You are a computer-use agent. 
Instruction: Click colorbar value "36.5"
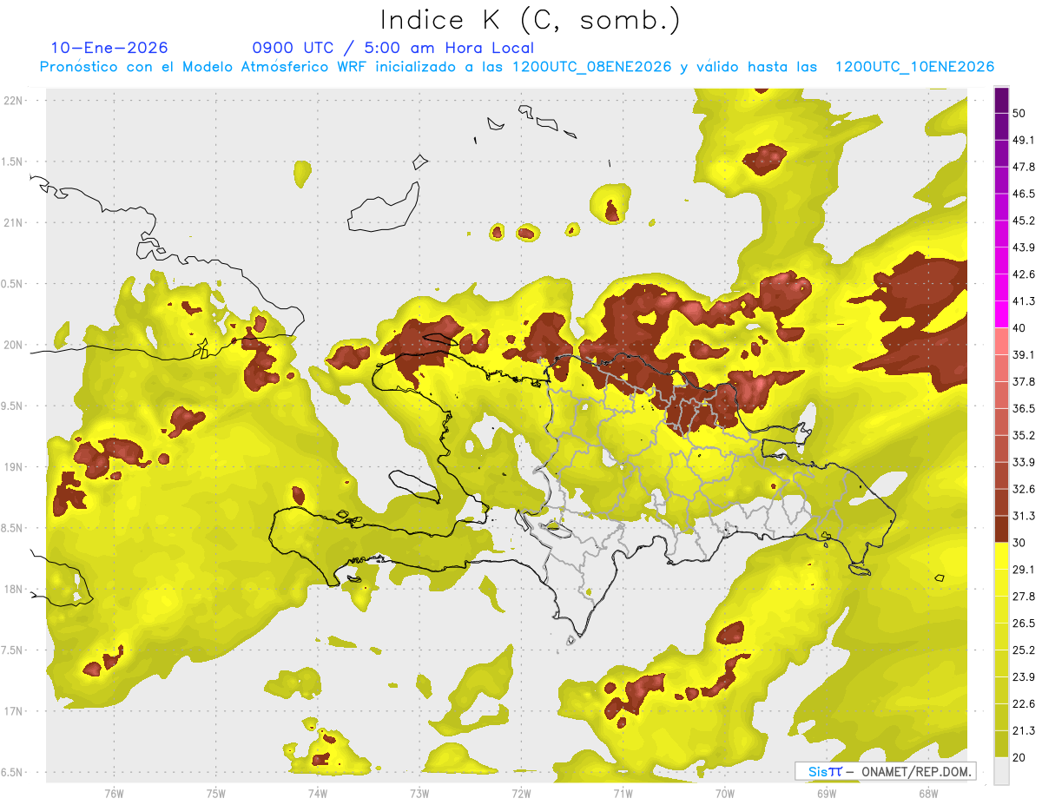[1024, 408]
